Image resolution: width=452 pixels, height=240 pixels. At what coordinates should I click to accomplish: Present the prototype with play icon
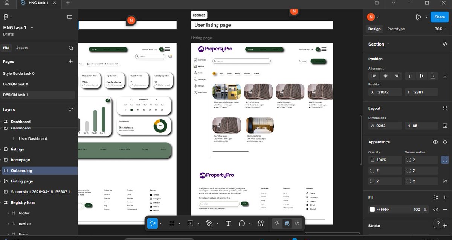point(418,17)
